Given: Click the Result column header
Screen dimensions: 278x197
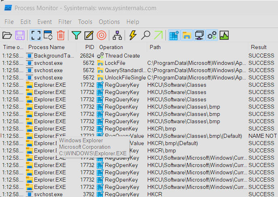Looking at the screenshot, I should click(x=259, y=47).
